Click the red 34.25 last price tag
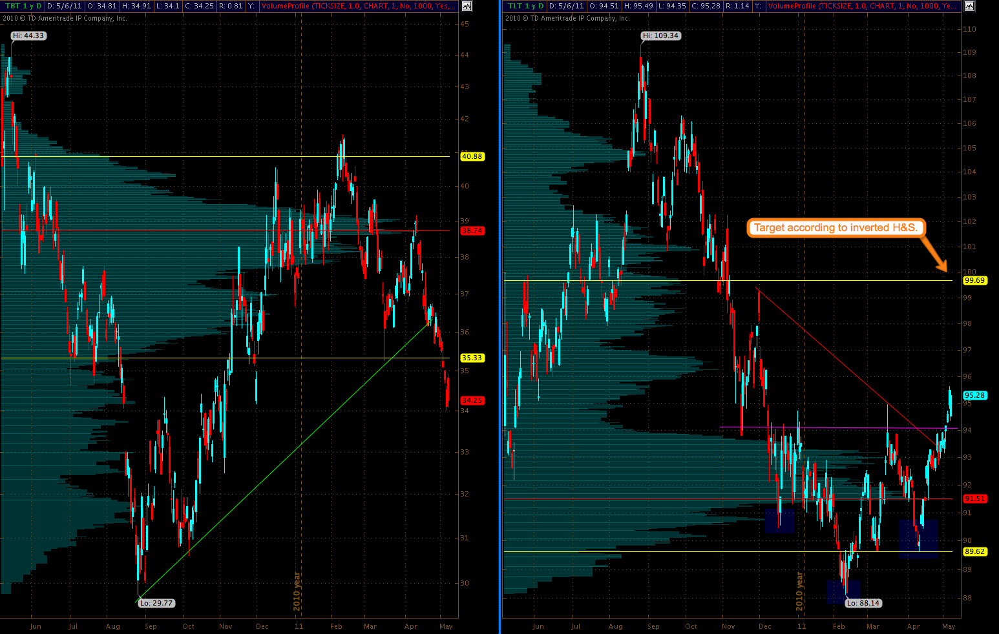This screenshot has height=634, width=999. pyautogui.click(x=472, y=400)
